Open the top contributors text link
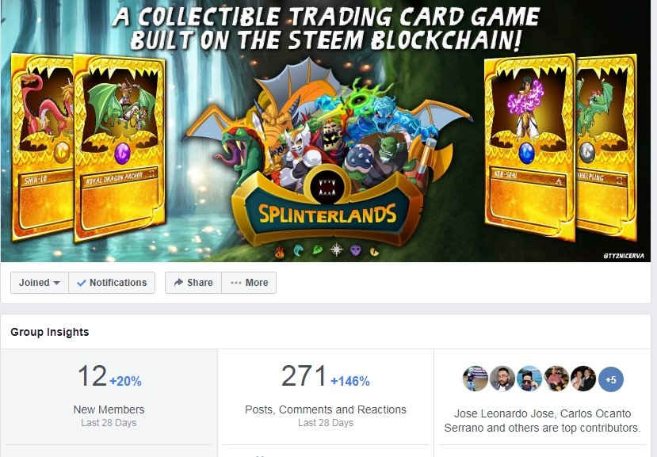 click(542, 421)
